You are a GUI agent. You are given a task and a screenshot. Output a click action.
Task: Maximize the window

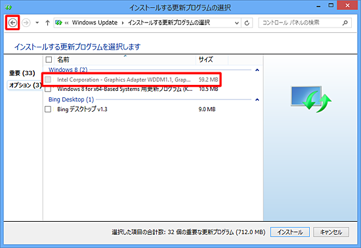[331, 5]
